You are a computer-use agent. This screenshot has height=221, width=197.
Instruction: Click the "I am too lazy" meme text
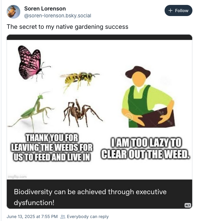pos(145,149)
